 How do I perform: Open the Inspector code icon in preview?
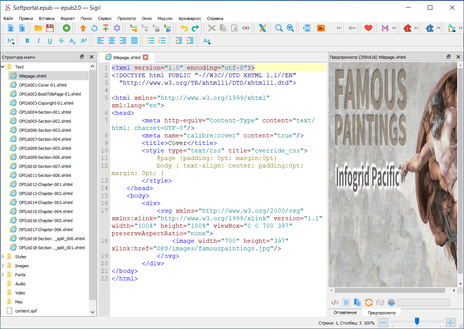[335, 302]
